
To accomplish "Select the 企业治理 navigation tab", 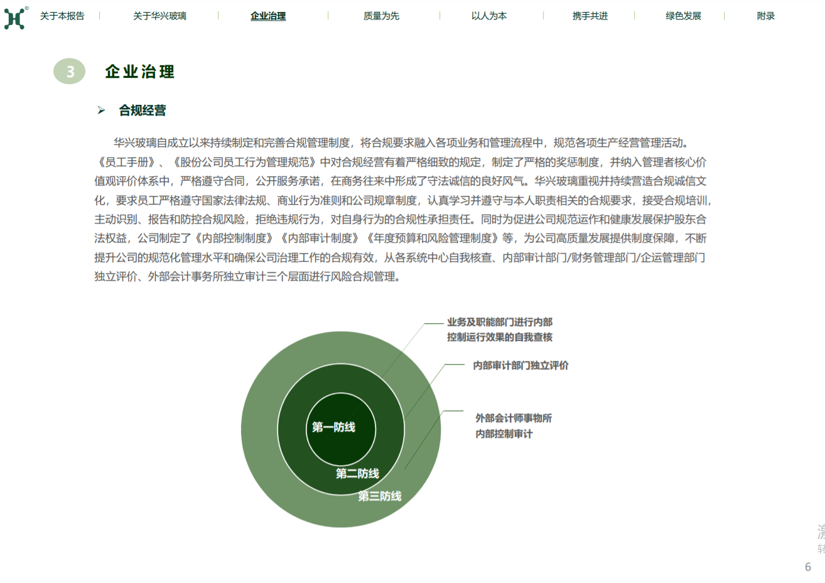I will tap(268, 16).
